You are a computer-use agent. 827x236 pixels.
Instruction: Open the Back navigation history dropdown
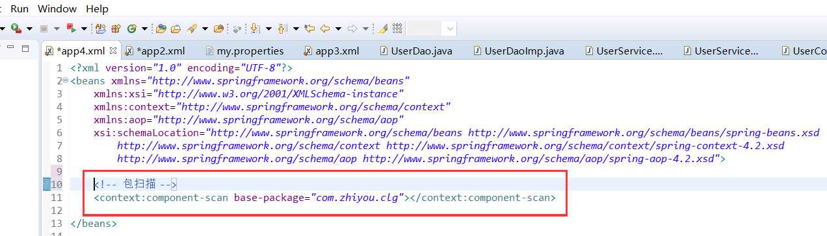[338, 29]
